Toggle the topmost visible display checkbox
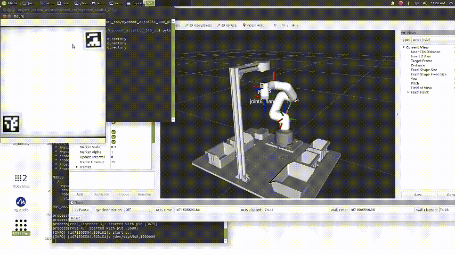This screenshot has height=255, width=455. [113, 131]
